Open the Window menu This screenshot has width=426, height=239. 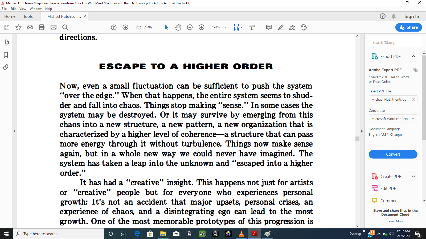click(36, 9)
